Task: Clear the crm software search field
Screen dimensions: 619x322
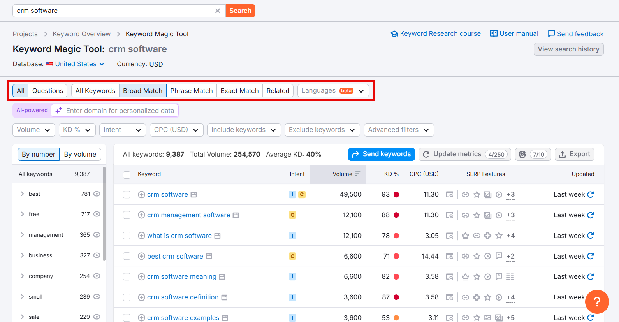Action: point(218,11)
